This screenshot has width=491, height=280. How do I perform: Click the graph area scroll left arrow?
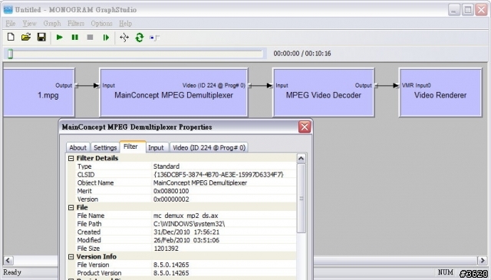(x=8, y=260)
